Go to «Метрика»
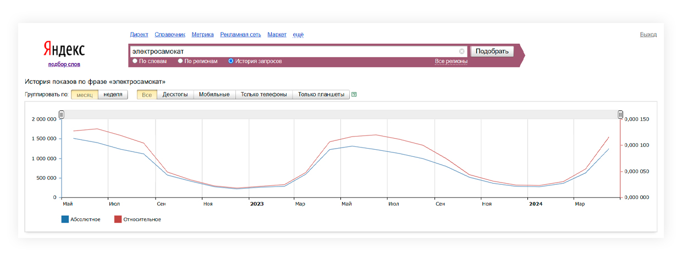Viewport: 682px width, 261px height. click(202, 35)
